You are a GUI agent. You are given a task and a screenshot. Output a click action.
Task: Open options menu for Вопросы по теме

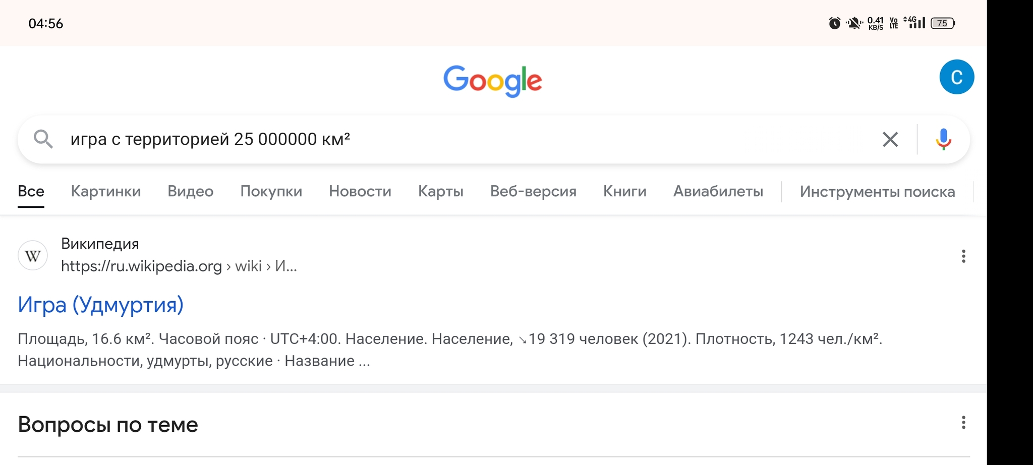[x=963, y=423]
